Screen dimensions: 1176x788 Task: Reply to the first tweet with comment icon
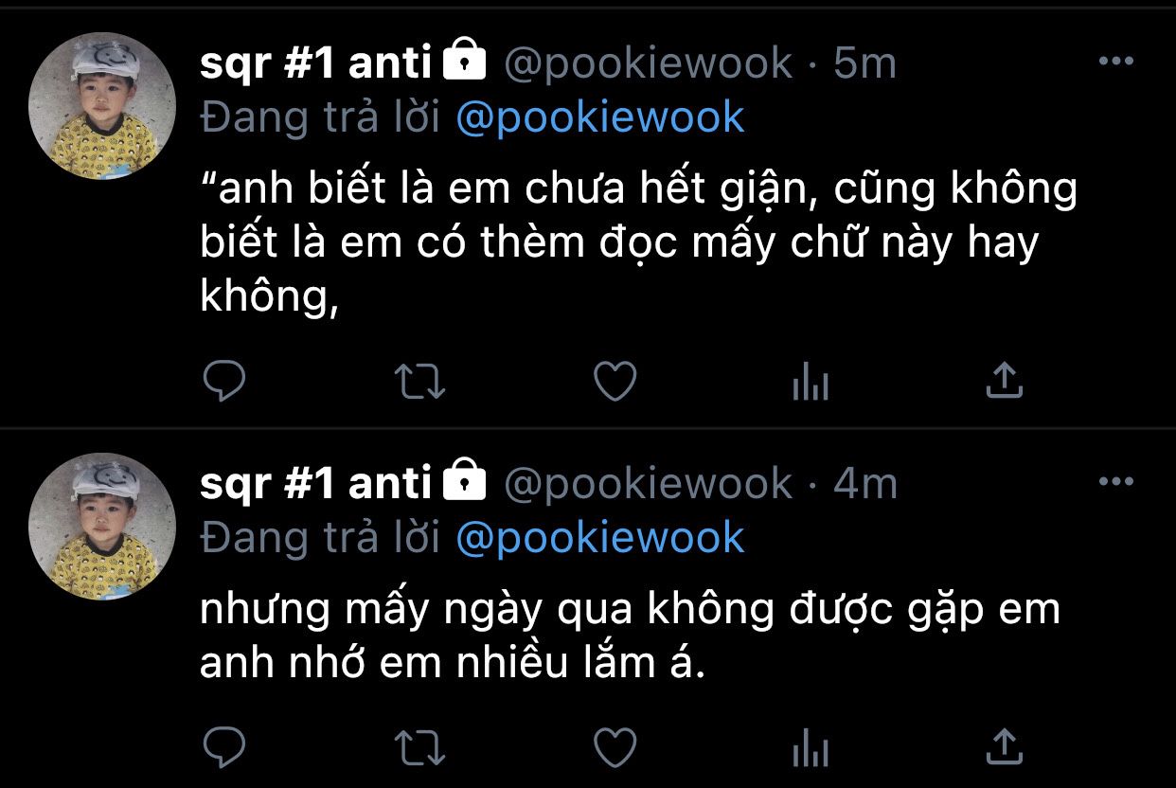(x=224, y=381)
